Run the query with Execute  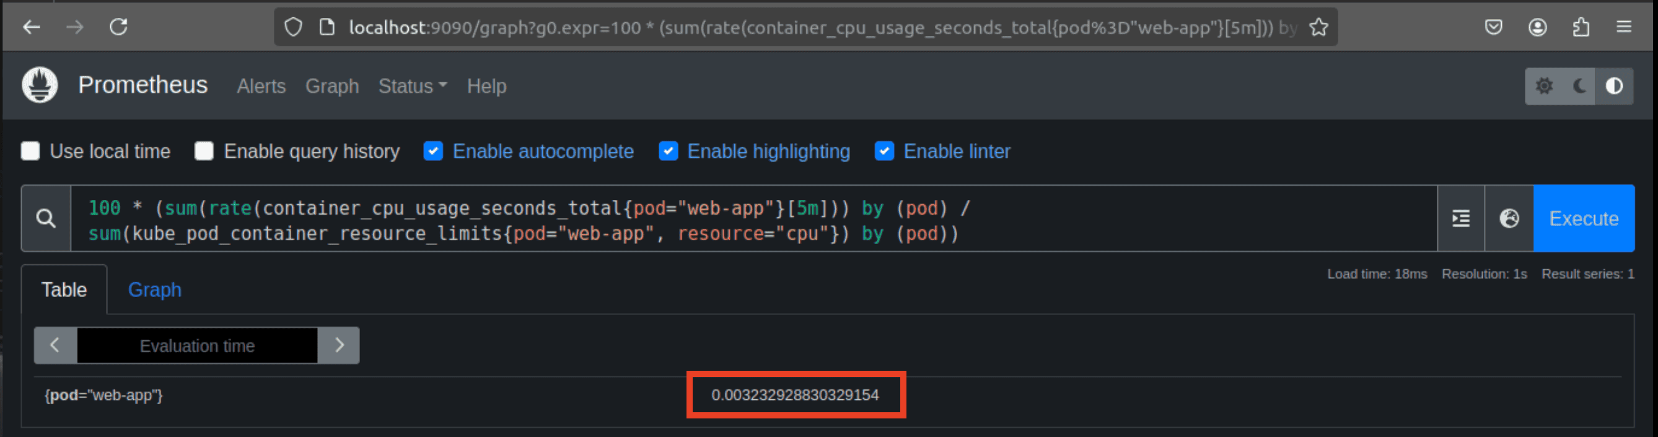[x=1584, y=218]
